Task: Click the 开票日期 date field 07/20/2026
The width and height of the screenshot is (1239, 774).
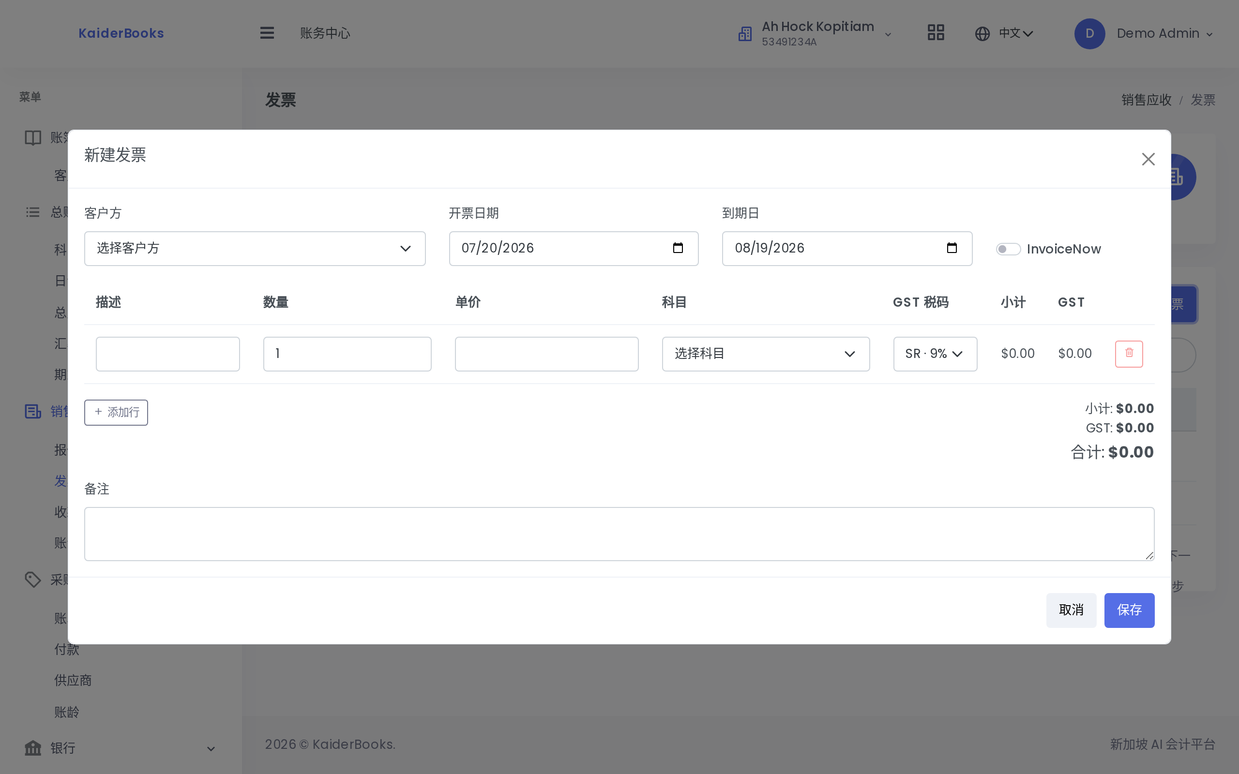Action: tap(574, 248)
